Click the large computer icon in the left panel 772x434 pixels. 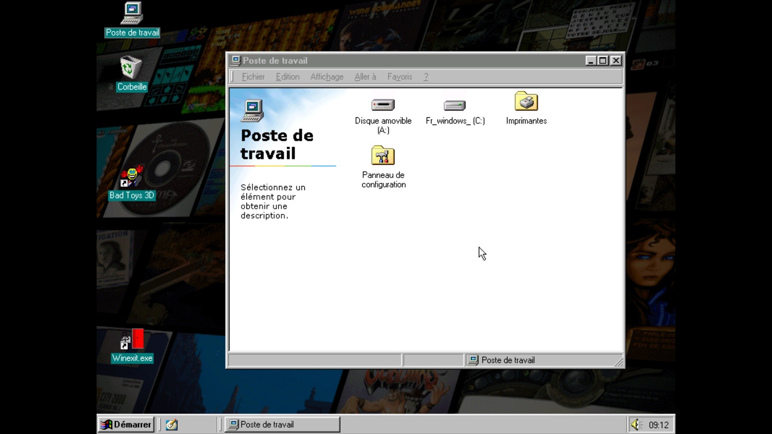[252, 111]
